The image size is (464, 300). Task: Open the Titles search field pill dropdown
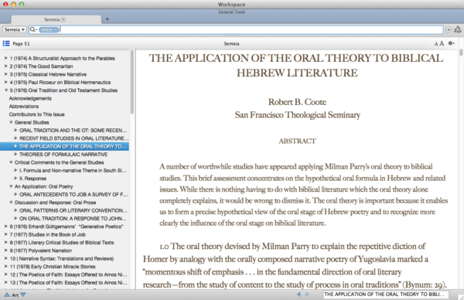tap(49, 29)
